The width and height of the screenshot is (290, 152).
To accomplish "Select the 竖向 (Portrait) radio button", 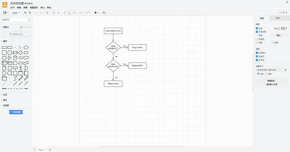I will (258, 74).
